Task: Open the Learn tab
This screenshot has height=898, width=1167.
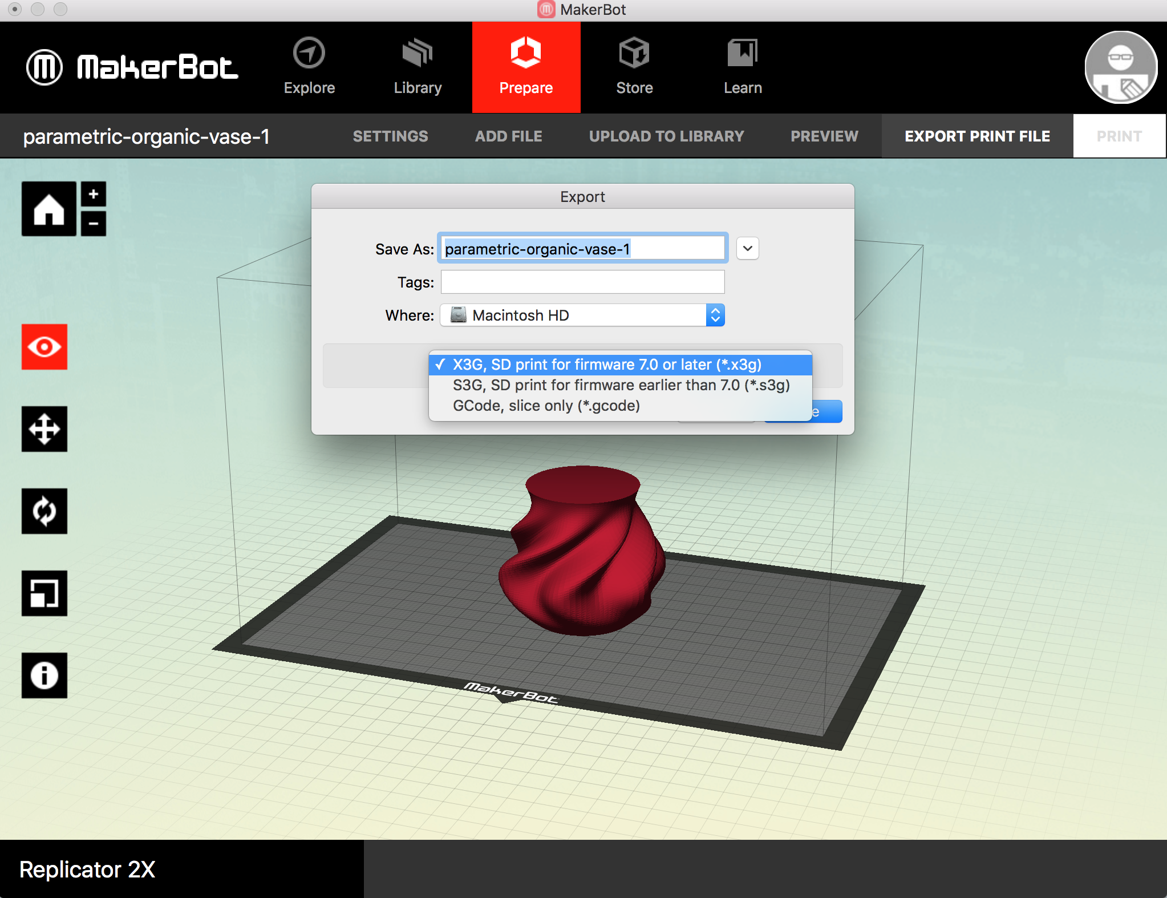Action: pos(743,67)
